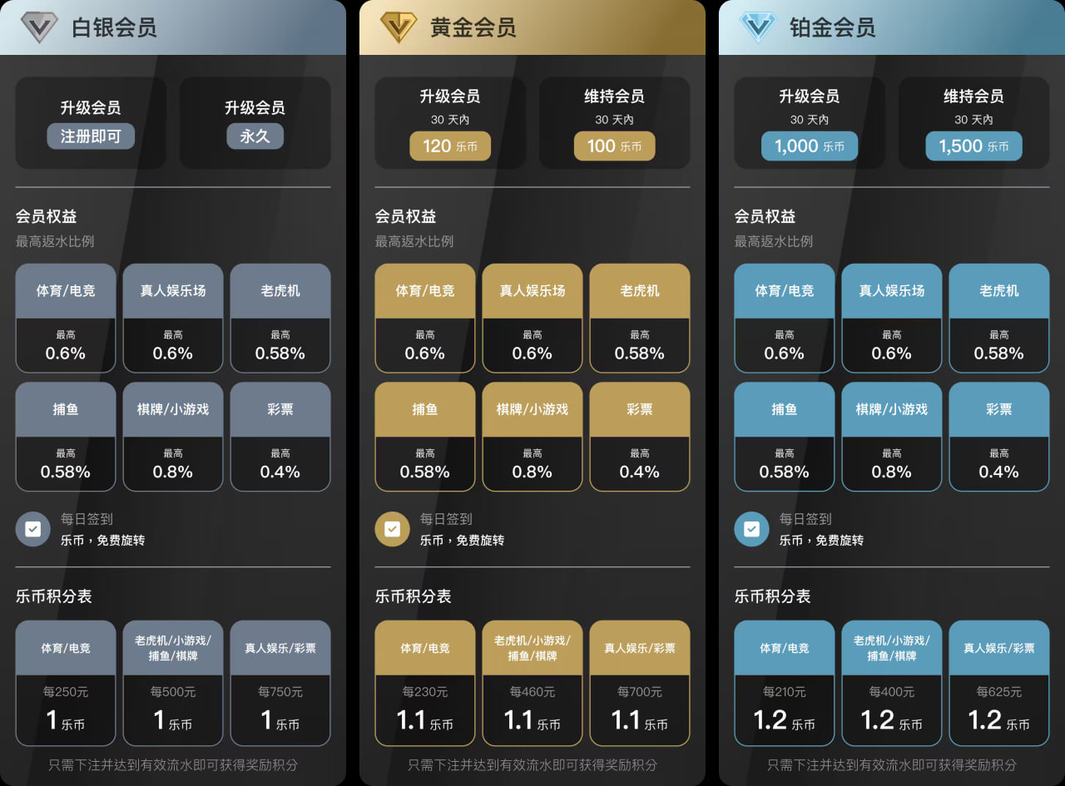Click the platinum diamond VIP badge icon
The height and width of the screenshot is (786, 1065).
[x=757, y=27]
